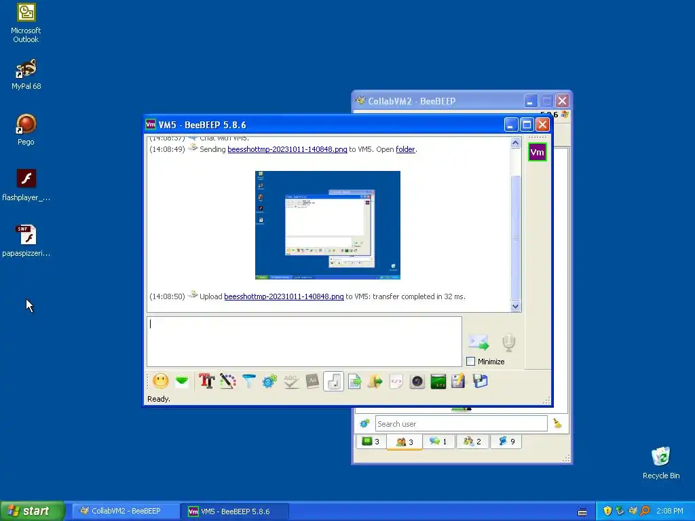Click the orange magnifier tray icon

[x=645, y=511]
